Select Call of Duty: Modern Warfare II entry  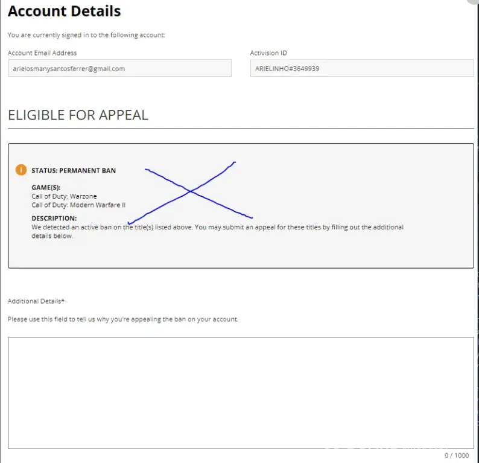pyautogui.click(x=78, y=205)
